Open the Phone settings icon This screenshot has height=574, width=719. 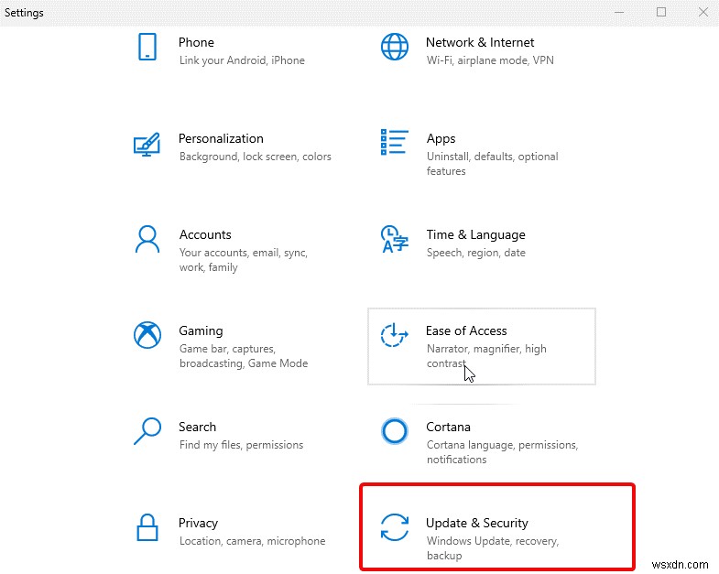pyautogui.click(x=147, y=47)
